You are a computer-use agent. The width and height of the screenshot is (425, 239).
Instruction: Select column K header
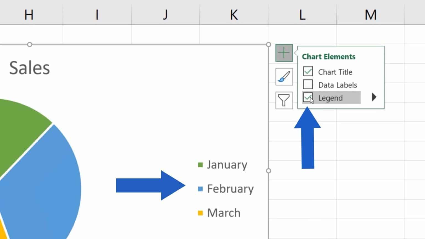pos(234,15)
